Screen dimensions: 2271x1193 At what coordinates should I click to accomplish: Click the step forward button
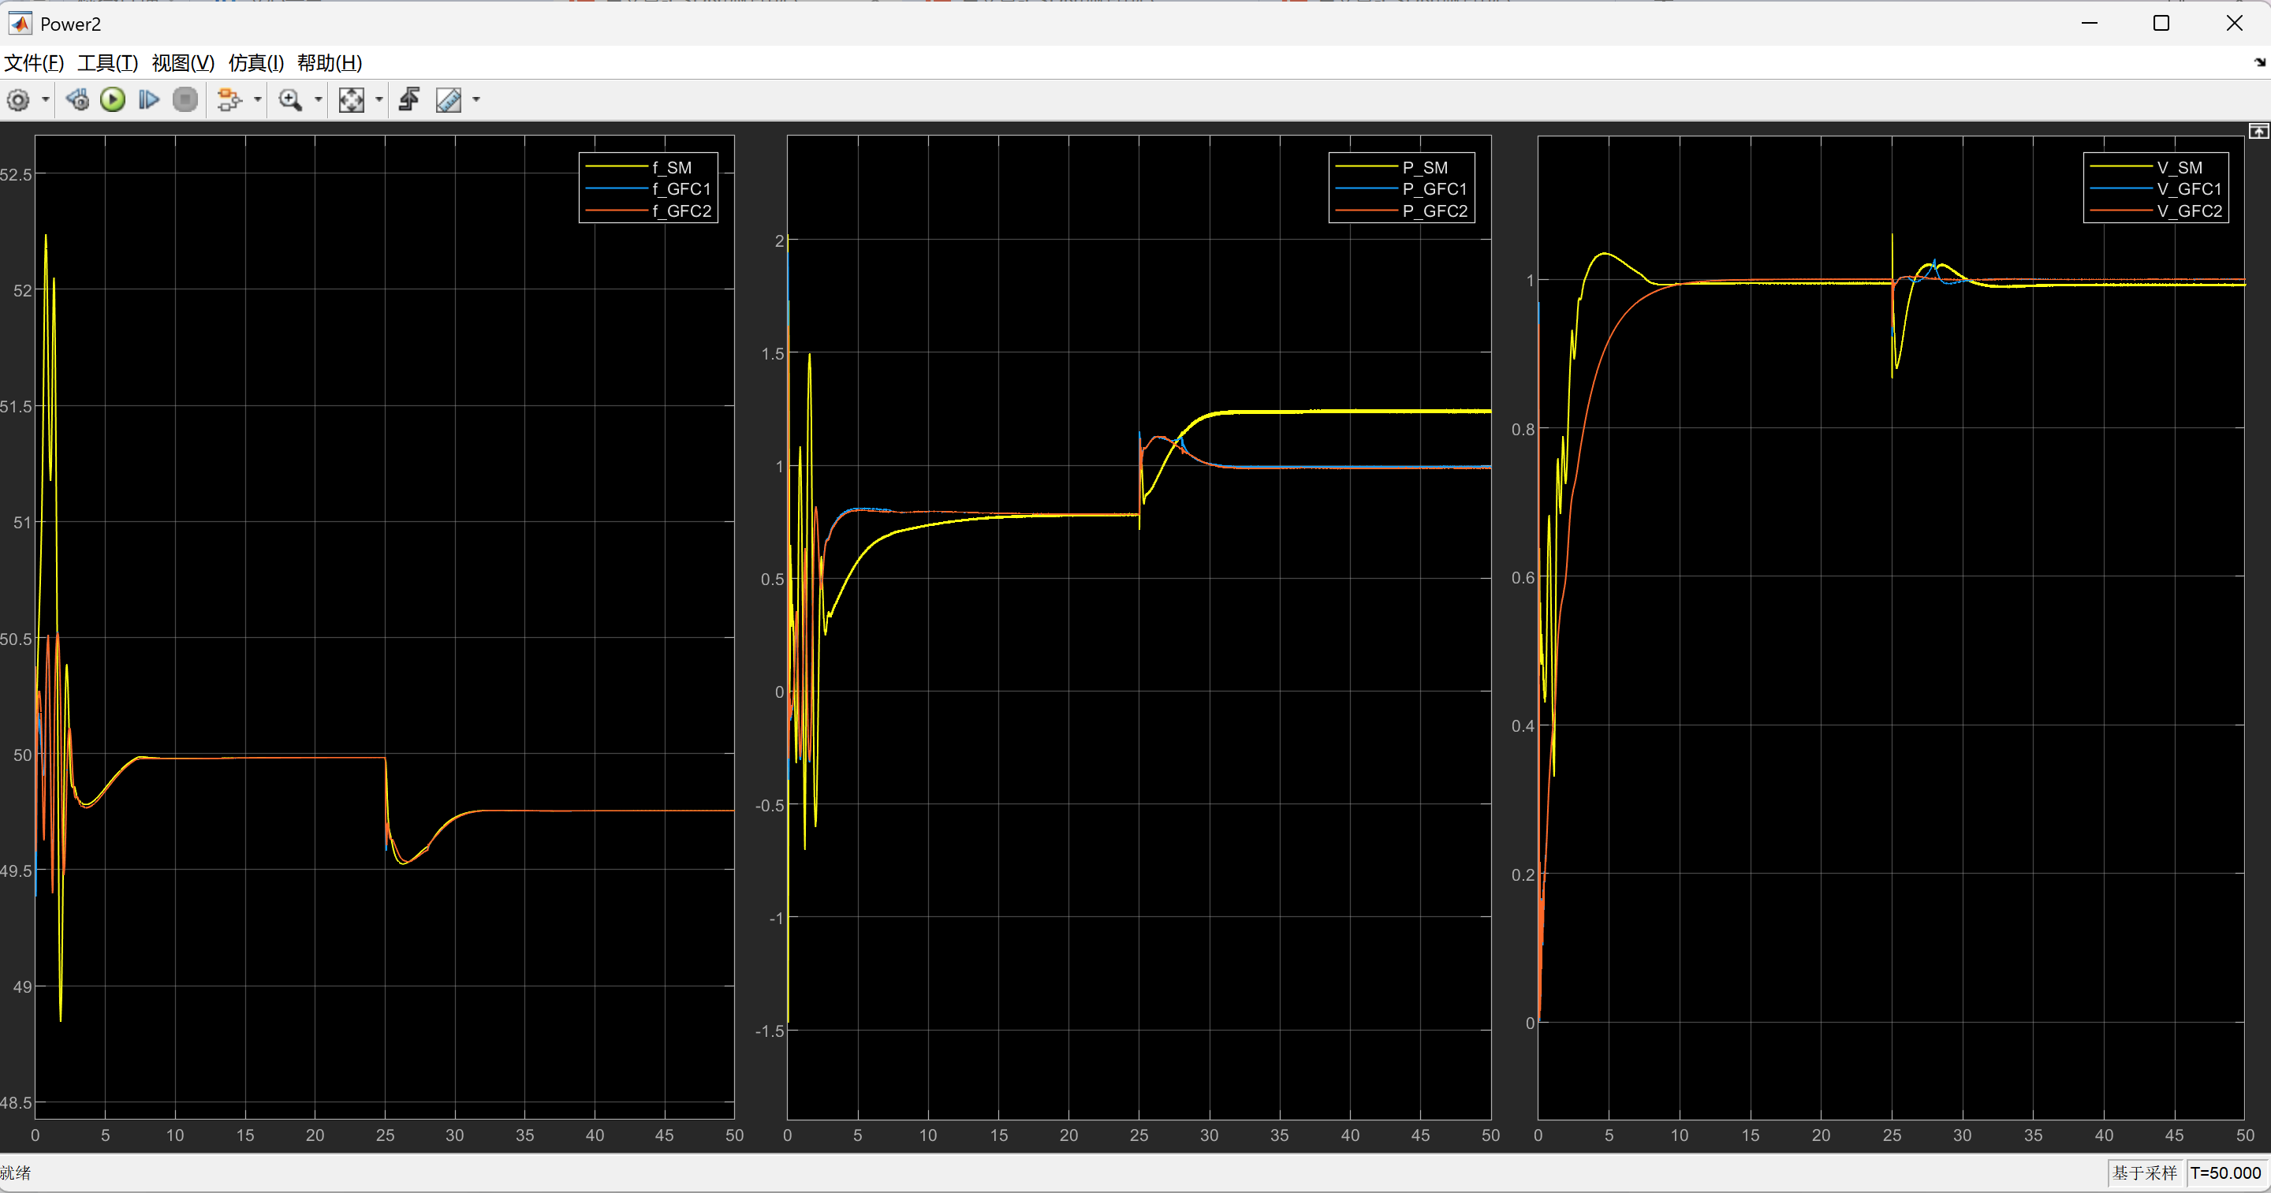149,100
